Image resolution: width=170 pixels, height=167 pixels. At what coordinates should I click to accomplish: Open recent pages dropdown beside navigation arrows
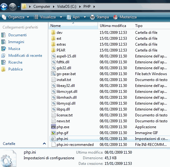click(19, 7)
